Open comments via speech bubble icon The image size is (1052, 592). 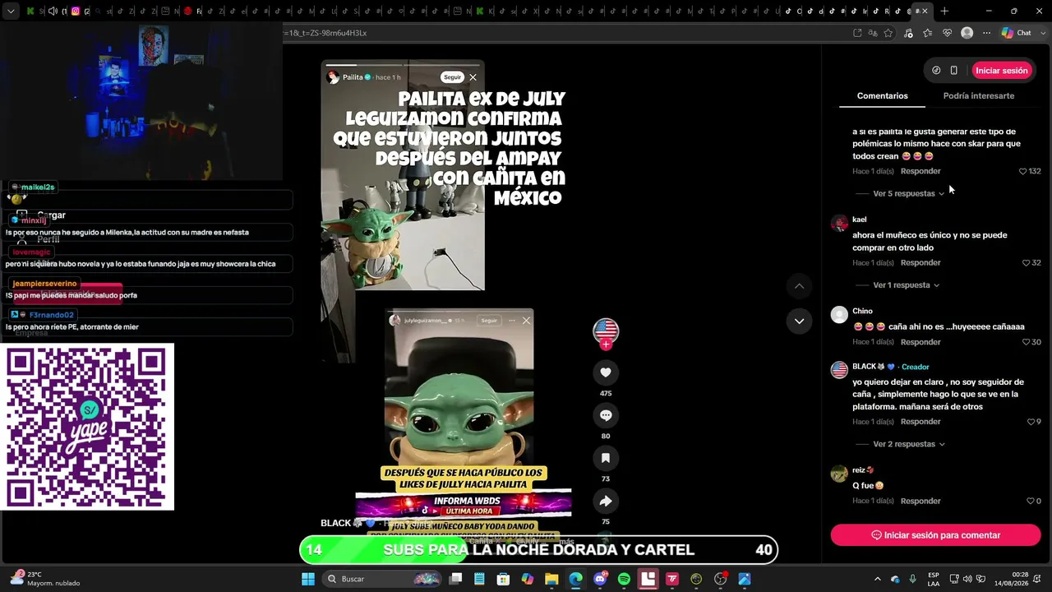click(606, 415)
